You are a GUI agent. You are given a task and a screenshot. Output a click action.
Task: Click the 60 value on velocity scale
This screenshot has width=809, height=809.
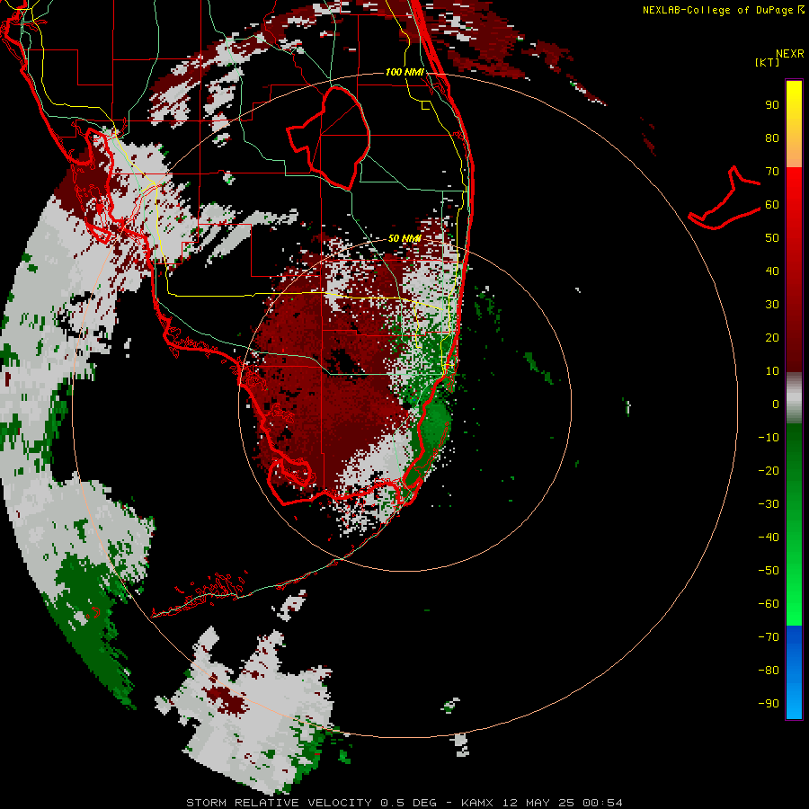point(772,204)
